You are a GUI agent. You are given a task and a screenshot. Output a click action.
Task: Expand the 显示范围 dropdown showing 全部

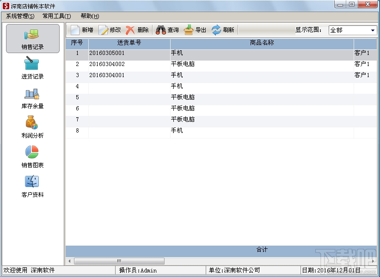tap(373, 30)
